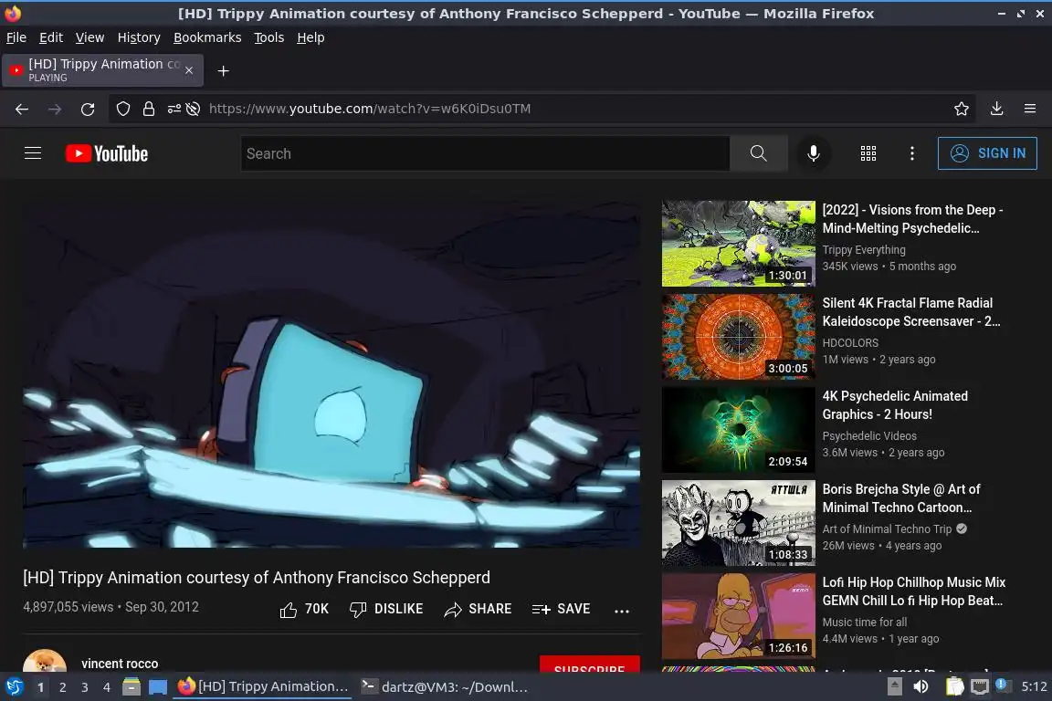Click SHARE below the video
This screenshot has width=1052, height=701.
click(478, 609)
